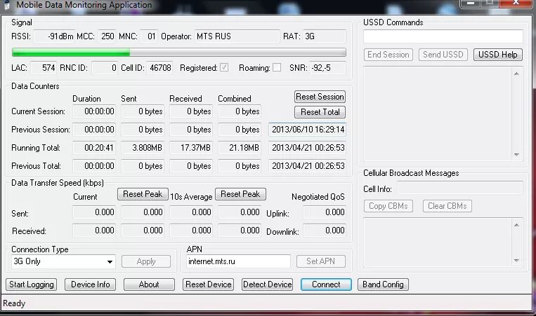Reset peak for 10s Average column
The width and height of the screenshot is (536, 316).
tap(241, 194)
